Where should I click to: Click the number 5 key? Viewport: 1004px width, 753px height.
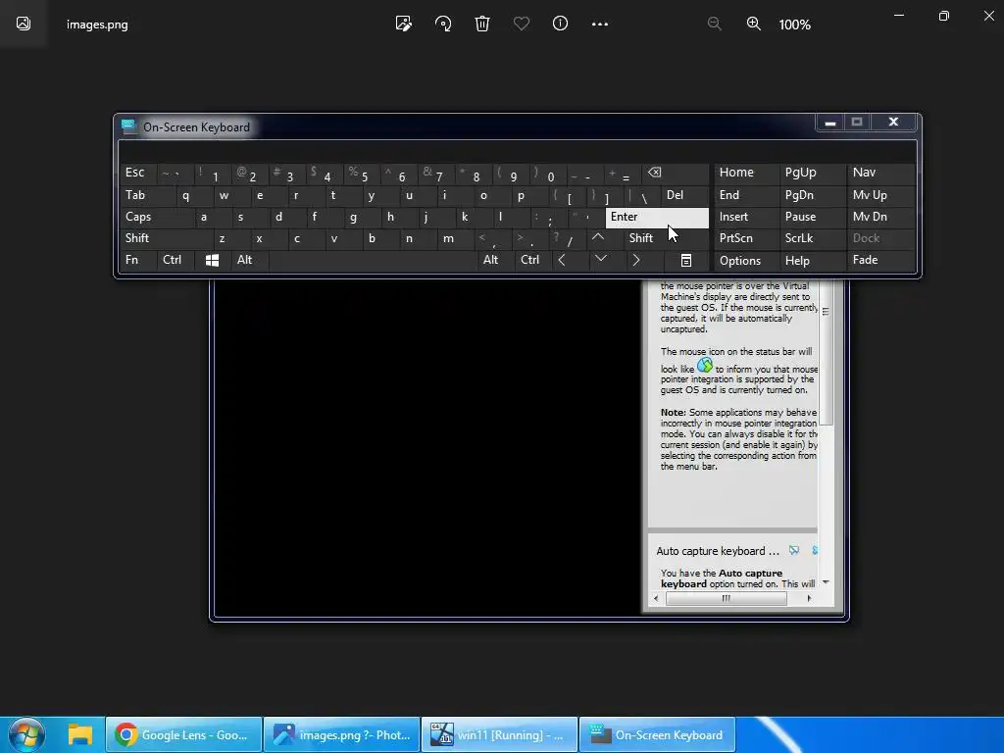361,173
